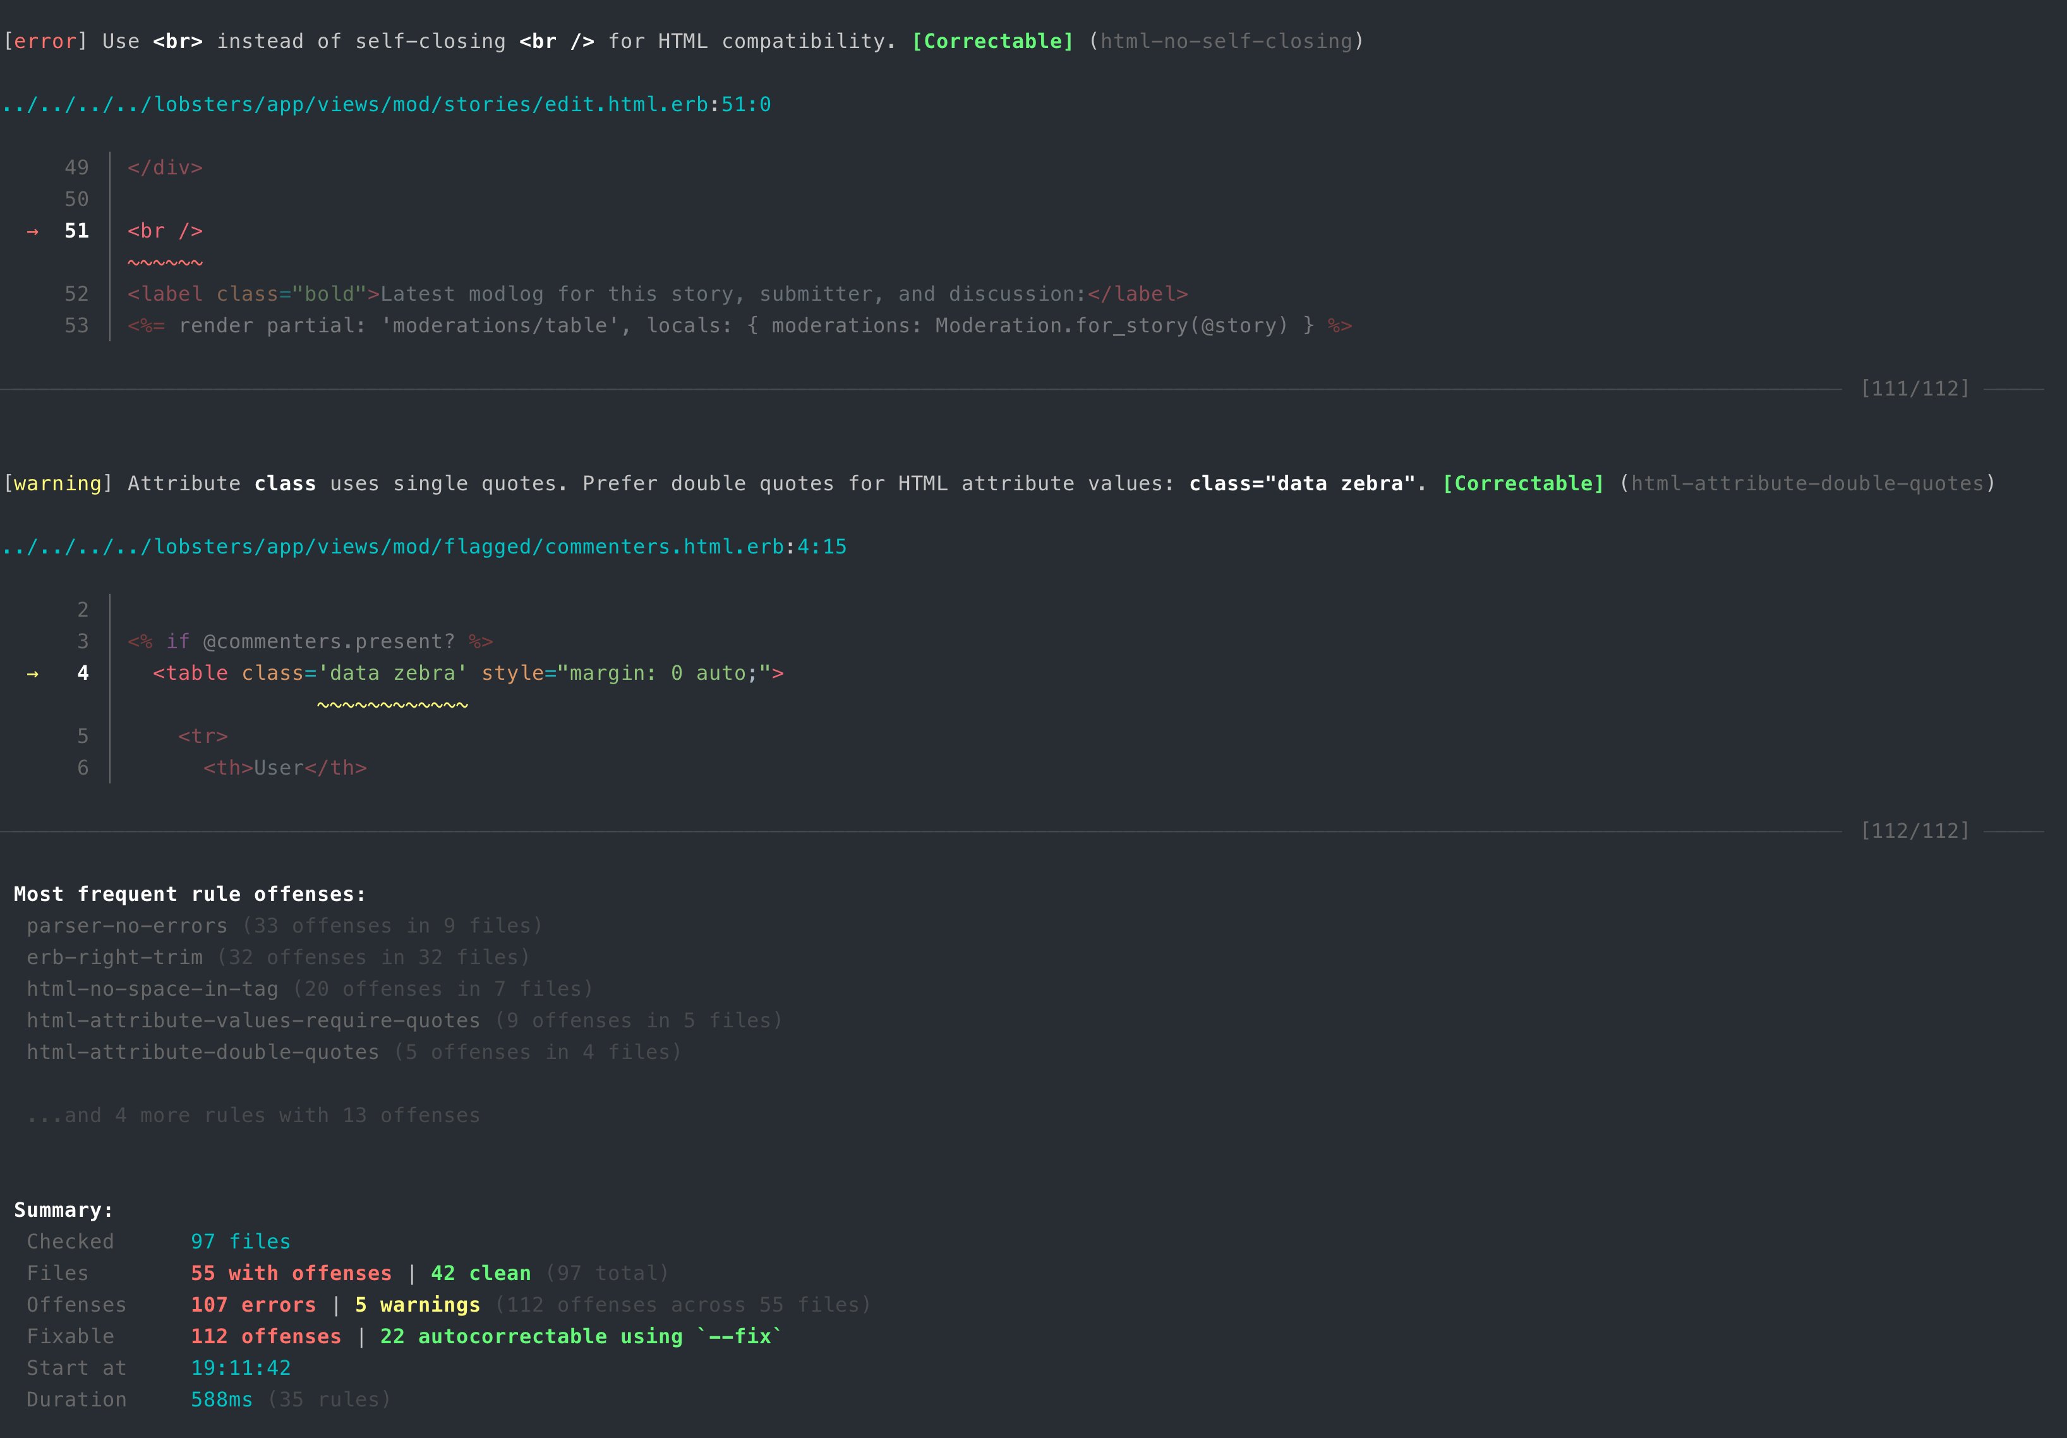Click the parser-no-errors rule entry
2067x1438 pixels.
125,925
